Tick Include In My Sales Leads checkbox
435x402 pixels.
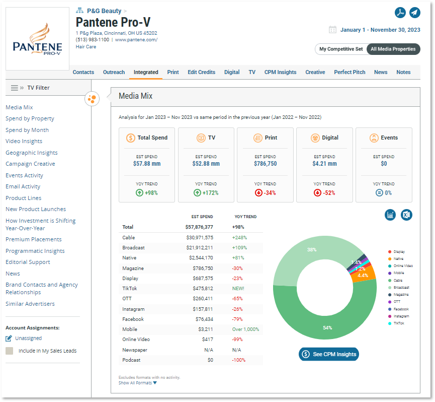tap(9, 351)
